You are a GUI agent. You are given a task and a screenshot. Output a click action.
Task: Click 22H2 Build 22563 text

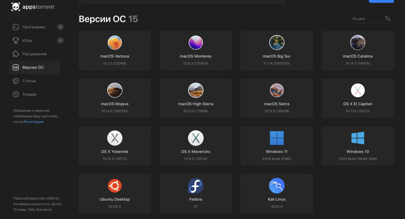click(276, 159)
